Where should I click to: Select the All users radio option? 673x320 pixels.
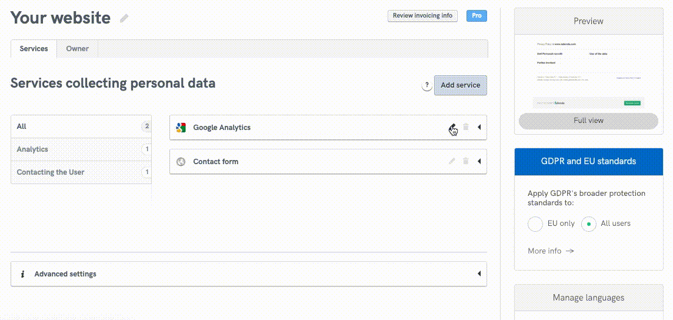pyautogui.click(x=588, y=224)
